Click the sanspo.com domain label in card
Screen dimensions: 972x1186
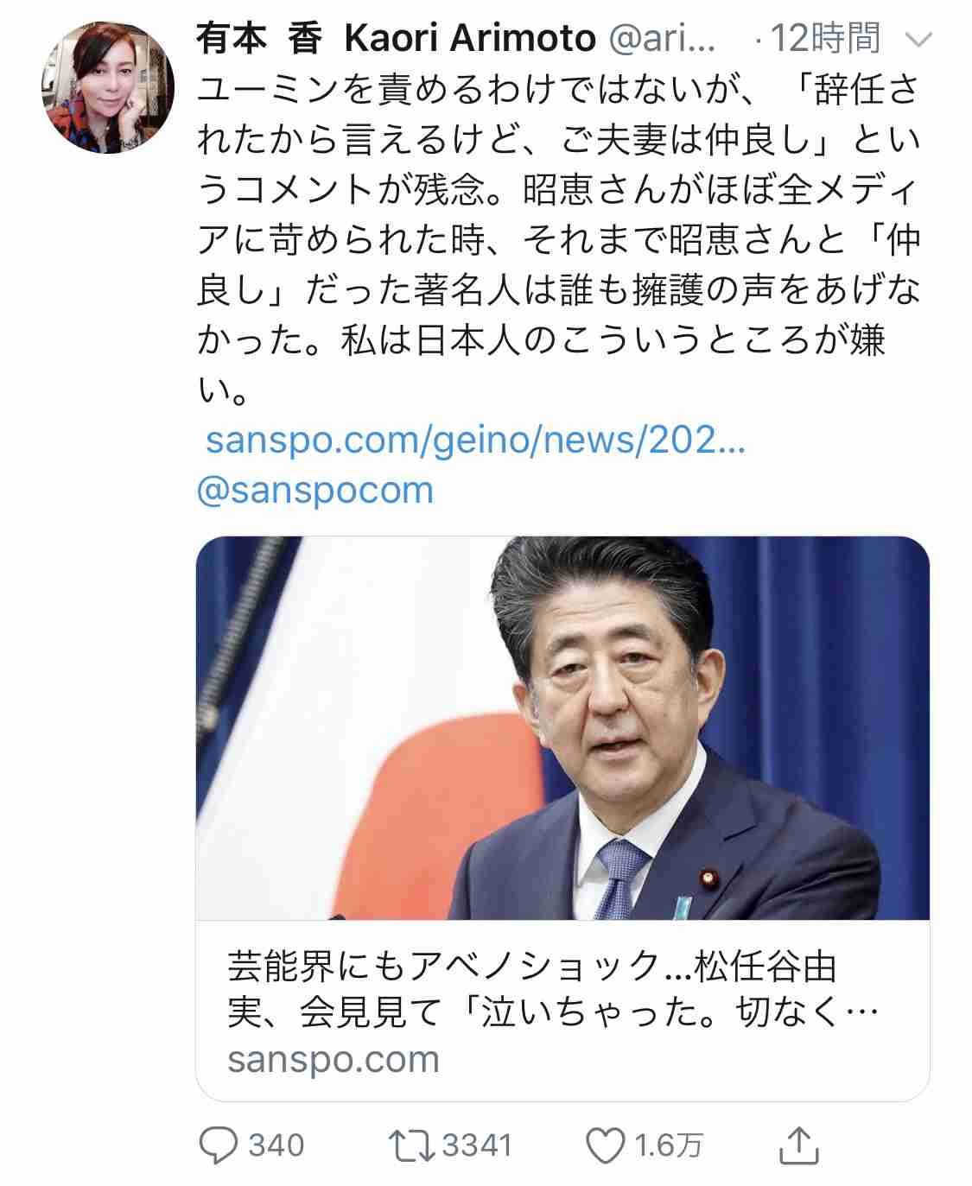click(334, 1059)
